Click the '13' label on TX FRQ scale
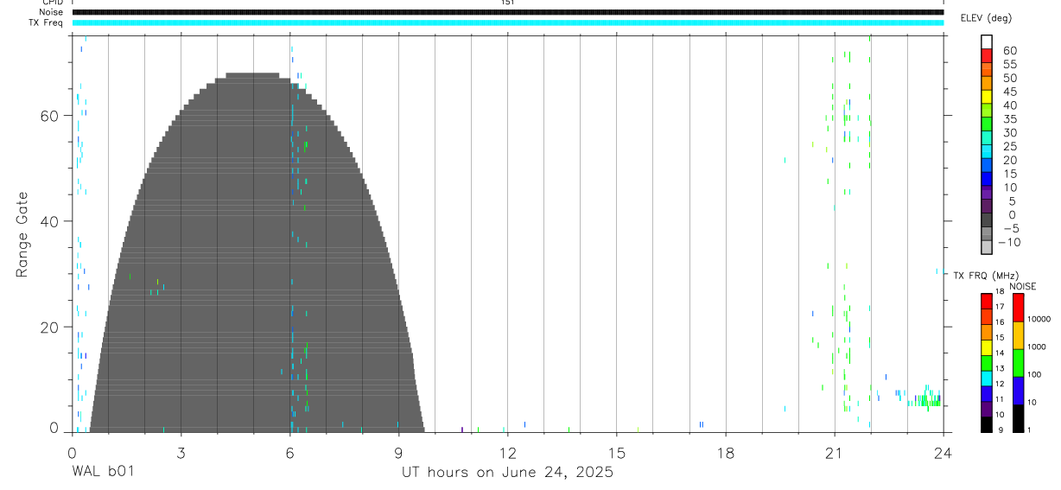The image size is (1061, 490). coord(999,368)
